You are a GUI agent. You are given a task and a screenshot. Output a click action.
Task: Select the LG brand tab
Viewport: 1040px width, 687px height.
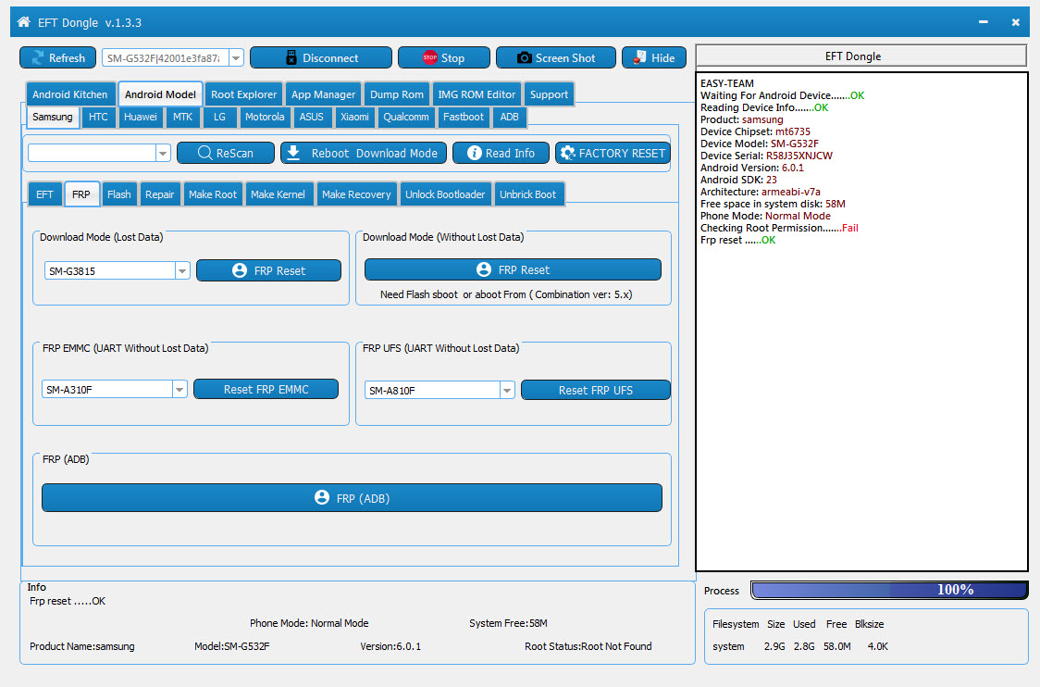(x=219, y=117)
